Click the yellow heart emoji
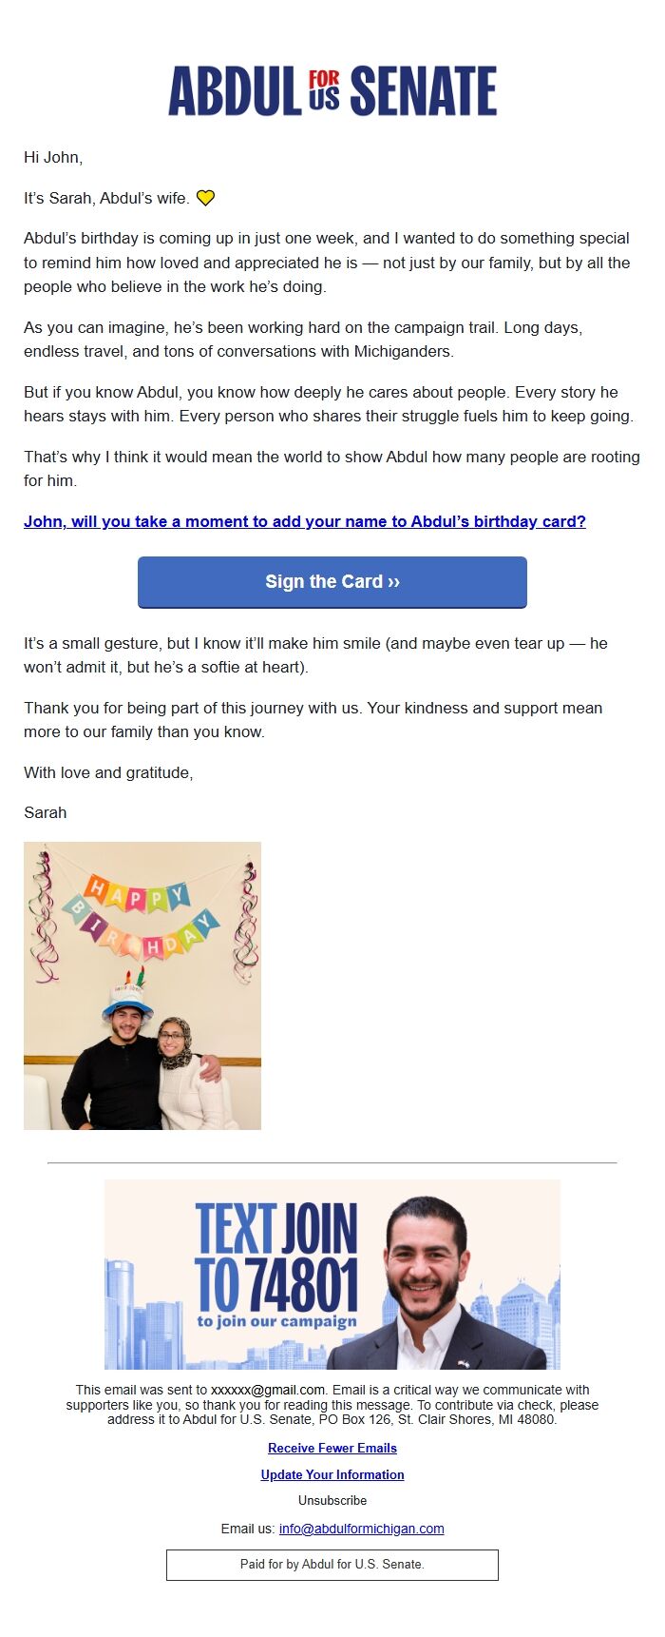Viewport: 665px width, 1637px height. click(x=205, y=198)
